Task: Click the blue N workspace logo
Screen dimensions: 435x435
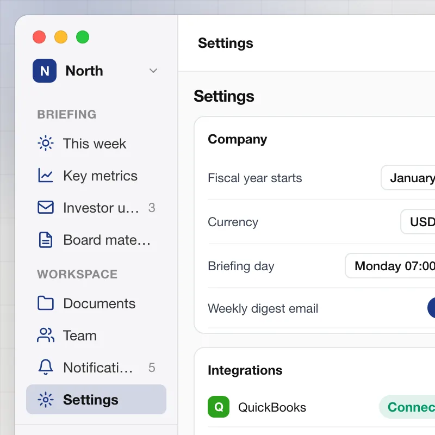Action: pos(45,71)
